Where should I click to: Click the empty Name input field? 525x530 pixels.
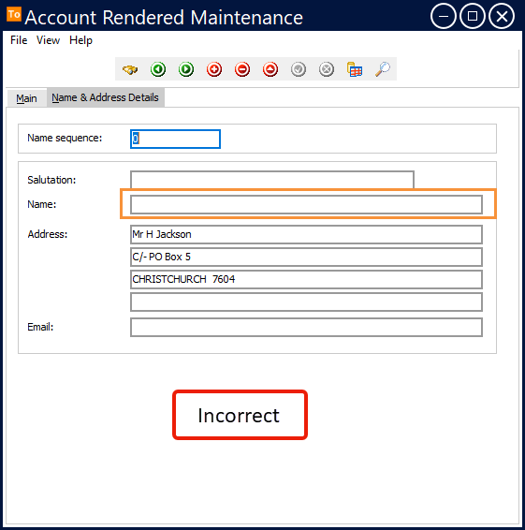coord(306,204)
